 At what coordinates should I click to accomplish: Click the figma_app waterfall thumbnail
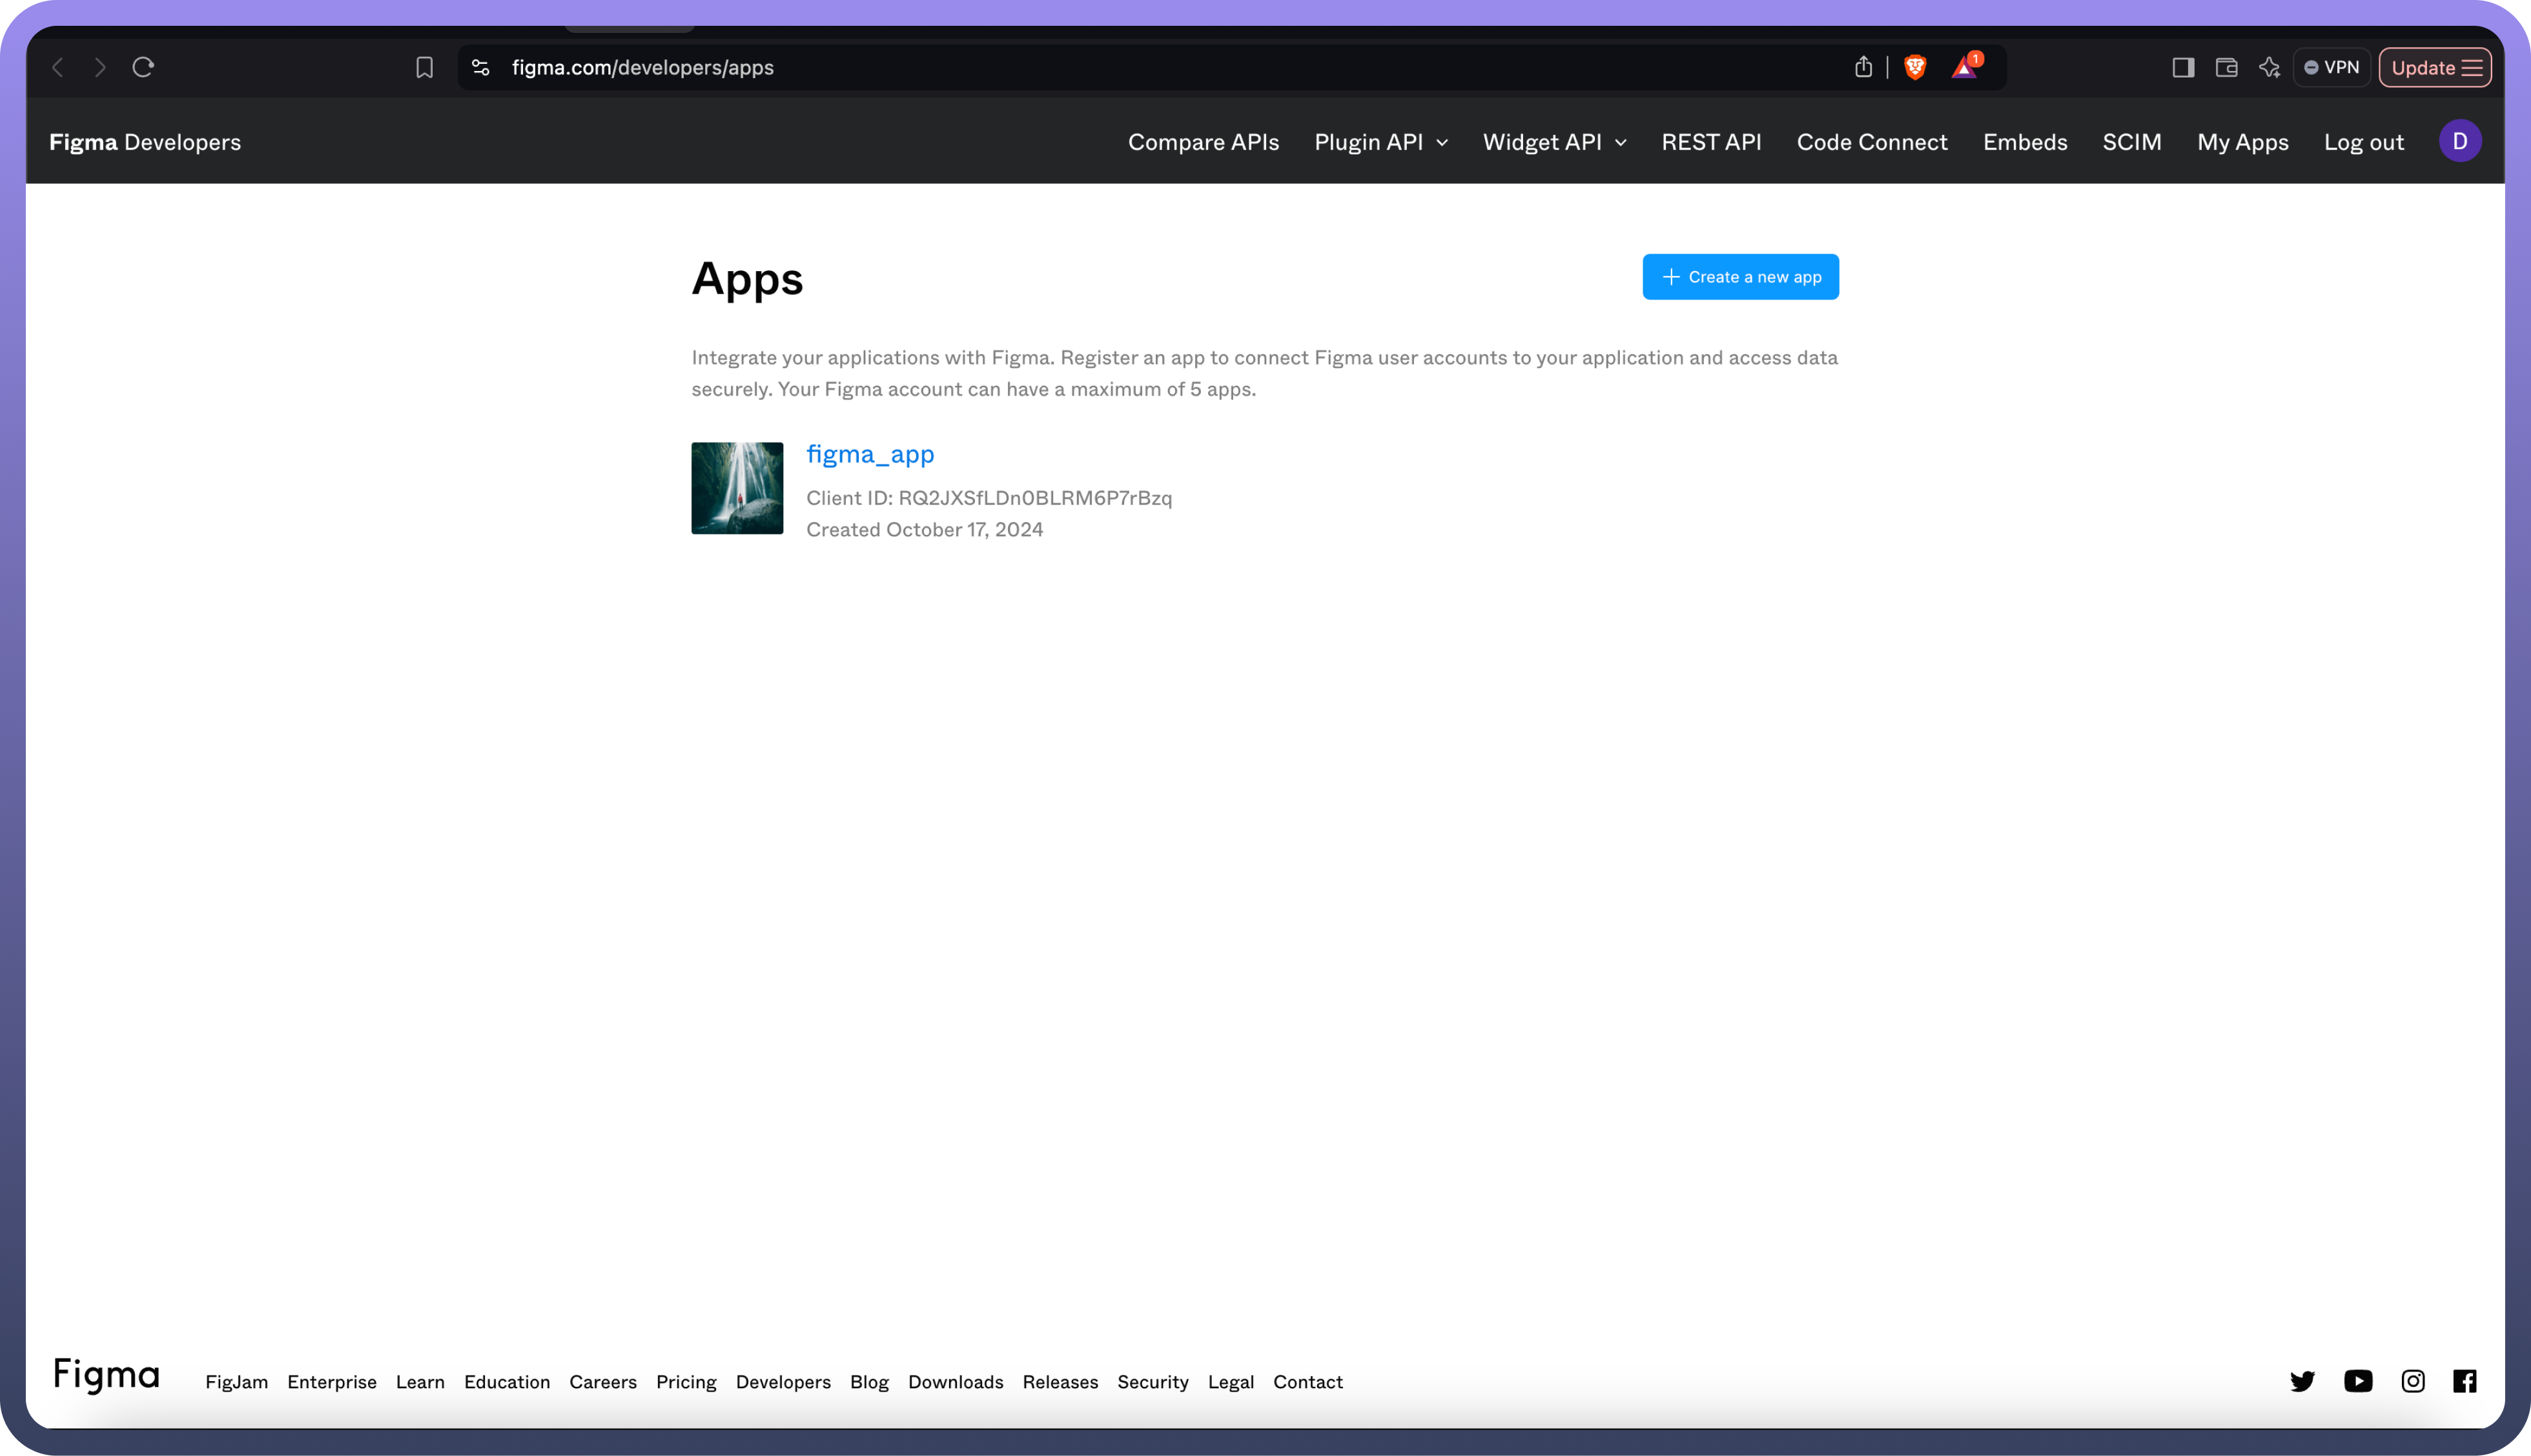737,488
